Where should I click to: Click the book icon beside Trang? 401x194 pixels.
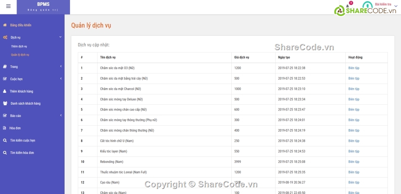[x=5, y=67]
